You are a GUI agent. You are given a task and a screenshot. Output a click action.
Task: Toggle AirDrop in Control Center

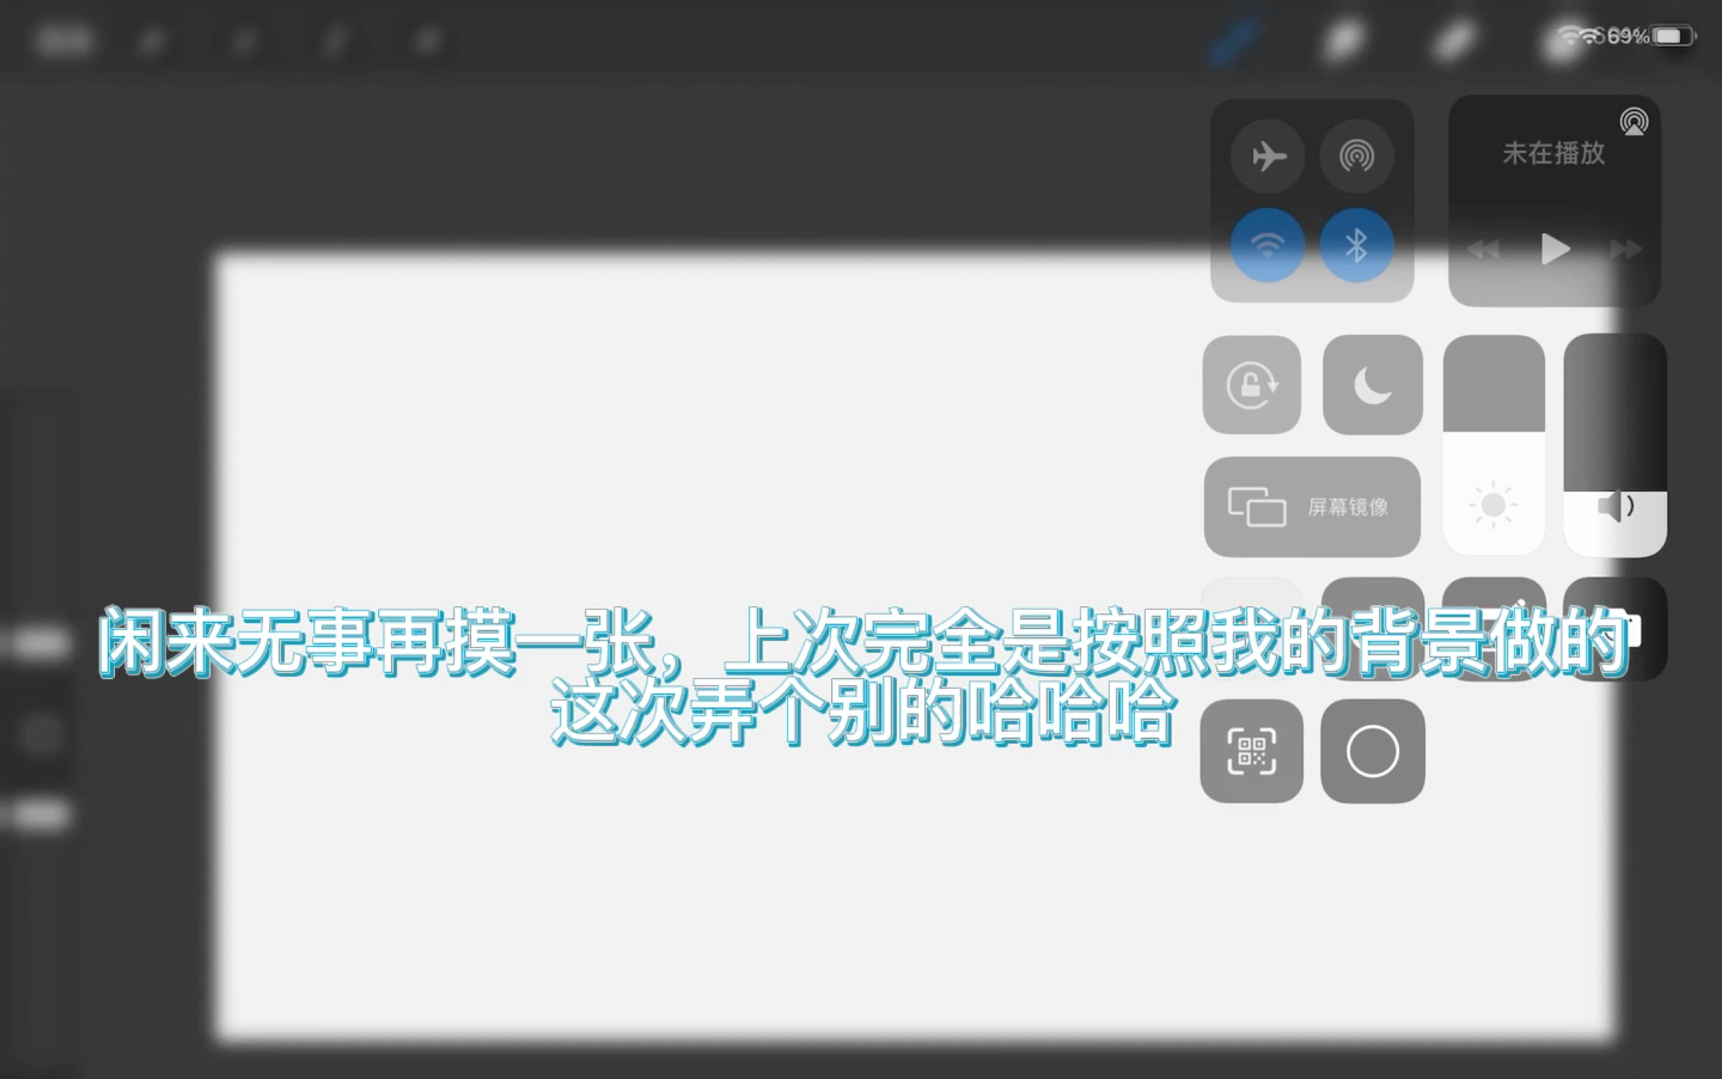pyautogui.click(x=1357, y=156)
